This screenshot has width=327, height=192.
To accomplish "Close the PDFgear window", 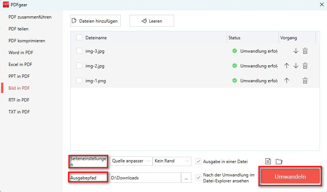I will point(322,4).
